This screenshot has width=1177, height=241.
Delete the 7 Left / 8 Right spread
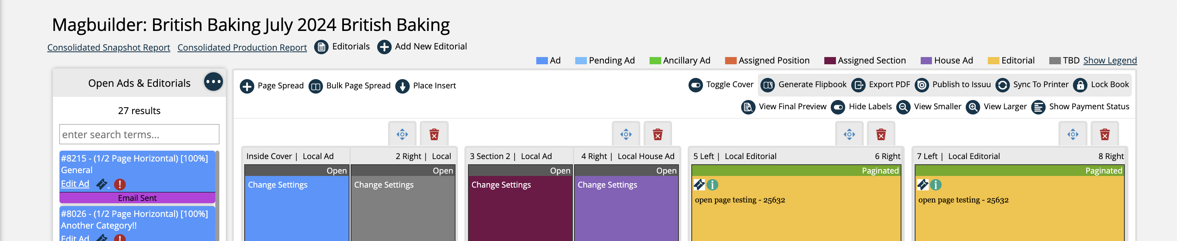1105,134
